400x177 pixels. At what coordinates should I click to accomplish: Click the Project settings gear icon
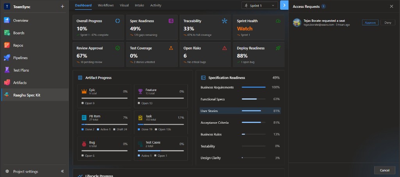(7, 172)
